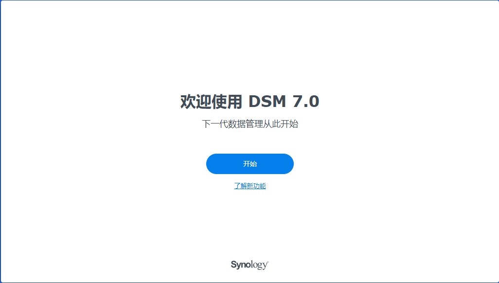Learn about new DSM 7.0 features
Image resolution: width=499 pixels, height=283 pixels.
coord(250,186)
